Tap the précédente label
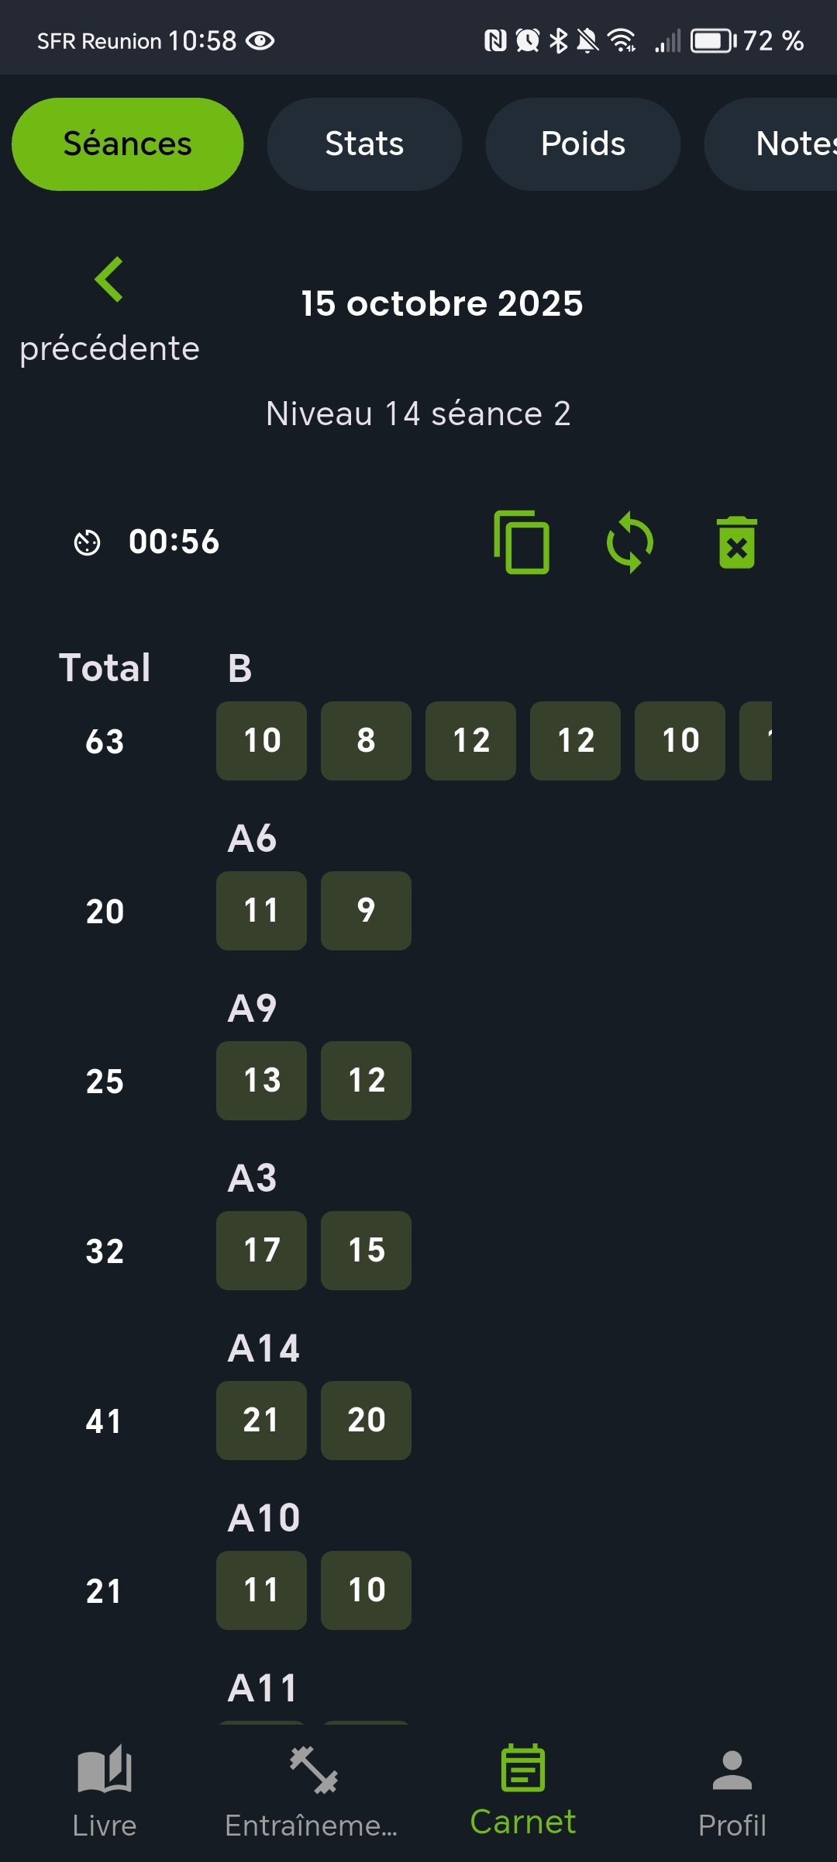Screen dimensions: 837x1862 pos(109,348)
